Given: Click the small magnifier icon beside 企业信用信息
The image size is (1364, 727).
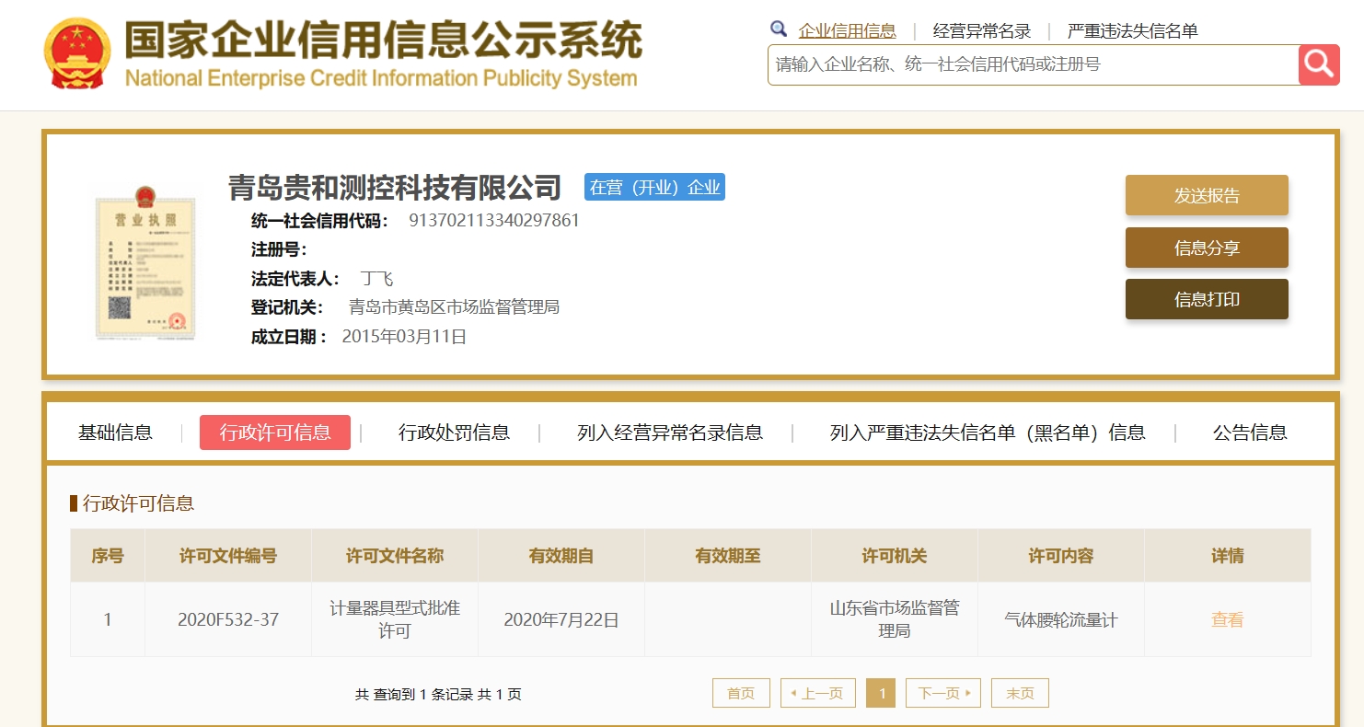Looking at the screenshot, I should tap(779, 29).
